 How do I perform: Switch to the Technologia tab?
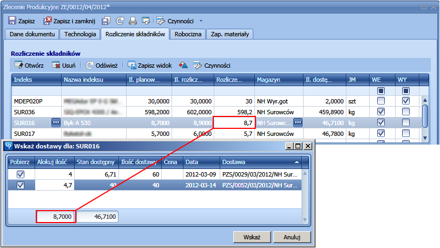click(80, 34)
